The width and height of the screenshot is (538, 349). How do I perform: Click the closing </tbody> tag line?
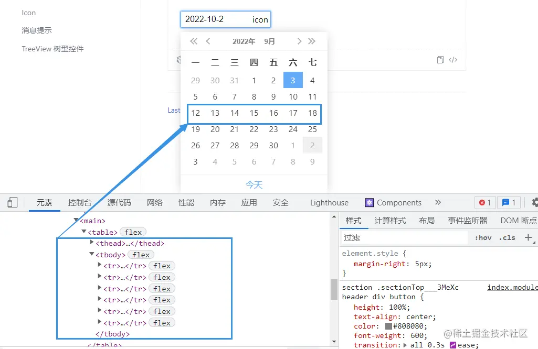[112, 334]
